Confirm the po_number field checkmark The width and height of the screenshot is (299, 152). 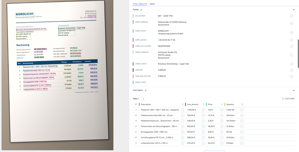pos(292,16)
